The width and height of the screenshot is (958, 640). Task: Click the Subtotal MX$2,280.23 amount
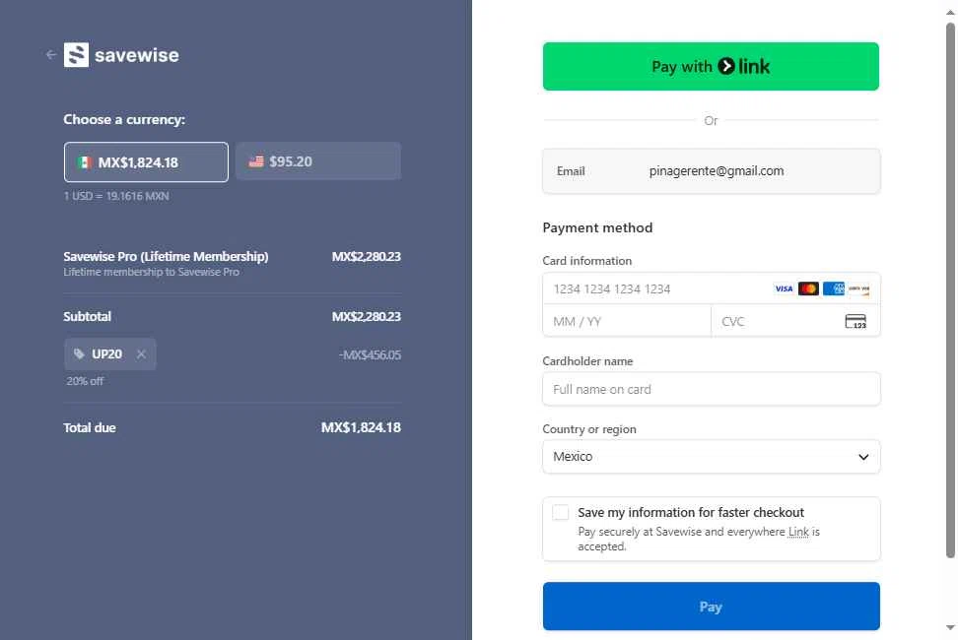367,317
